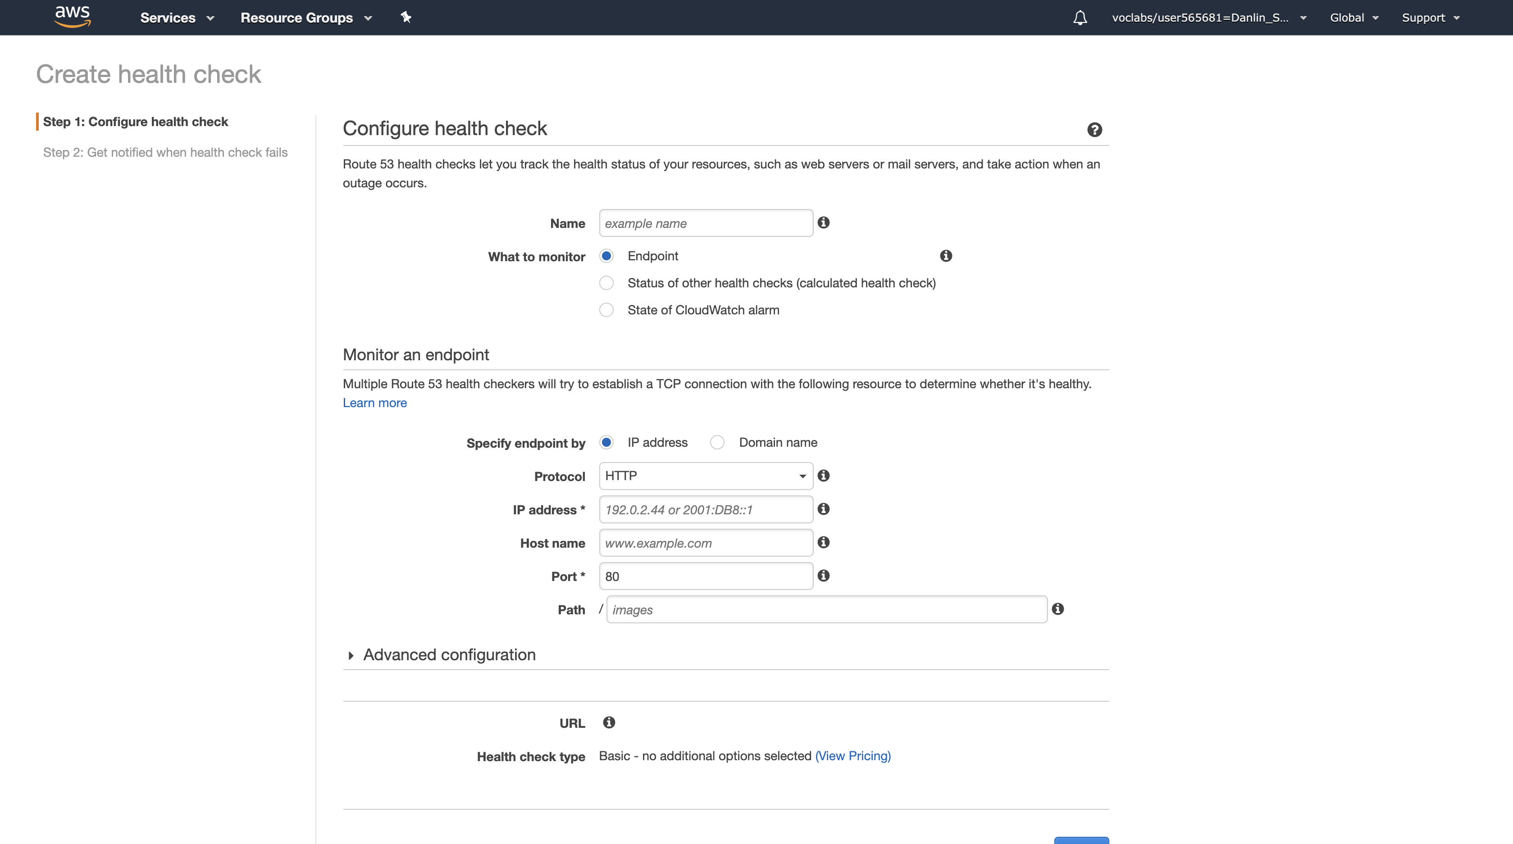
Task: Click info icon next to Name field
Action: pos(824,222)
